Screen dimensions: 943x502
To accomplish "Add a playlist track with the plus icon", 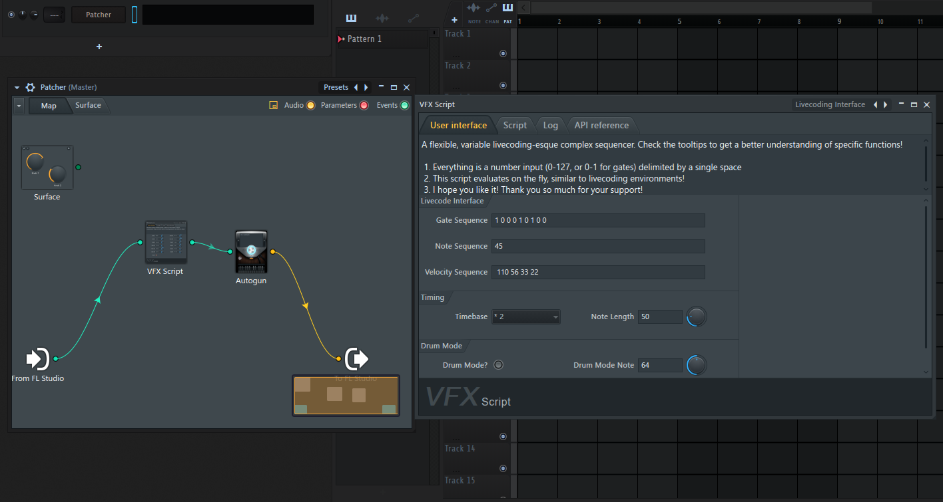I will click(454, 20).
